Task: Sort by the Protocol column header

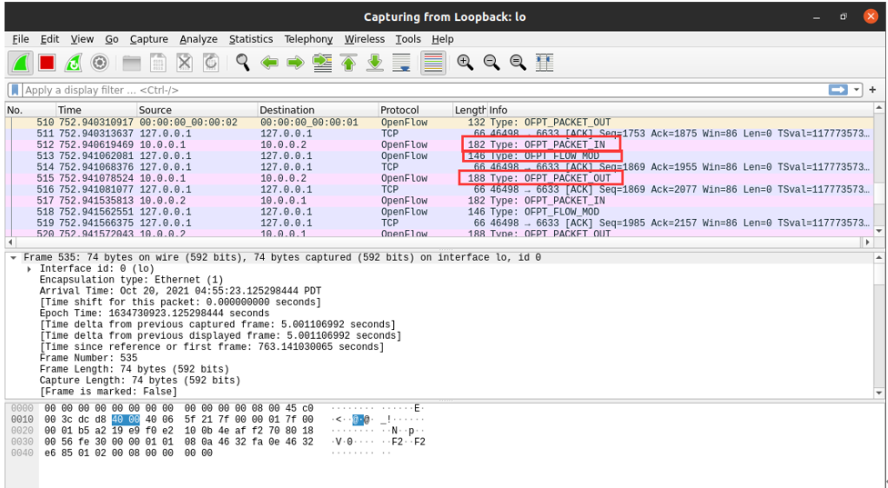Action: click(415, 110)
